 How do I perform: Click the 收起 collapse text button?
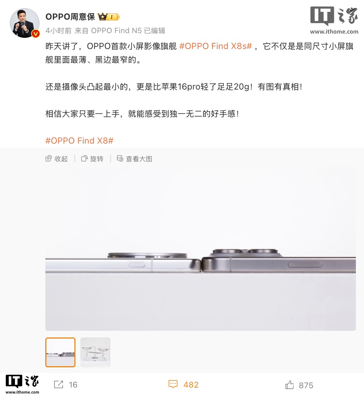click(x=61, y=159)
